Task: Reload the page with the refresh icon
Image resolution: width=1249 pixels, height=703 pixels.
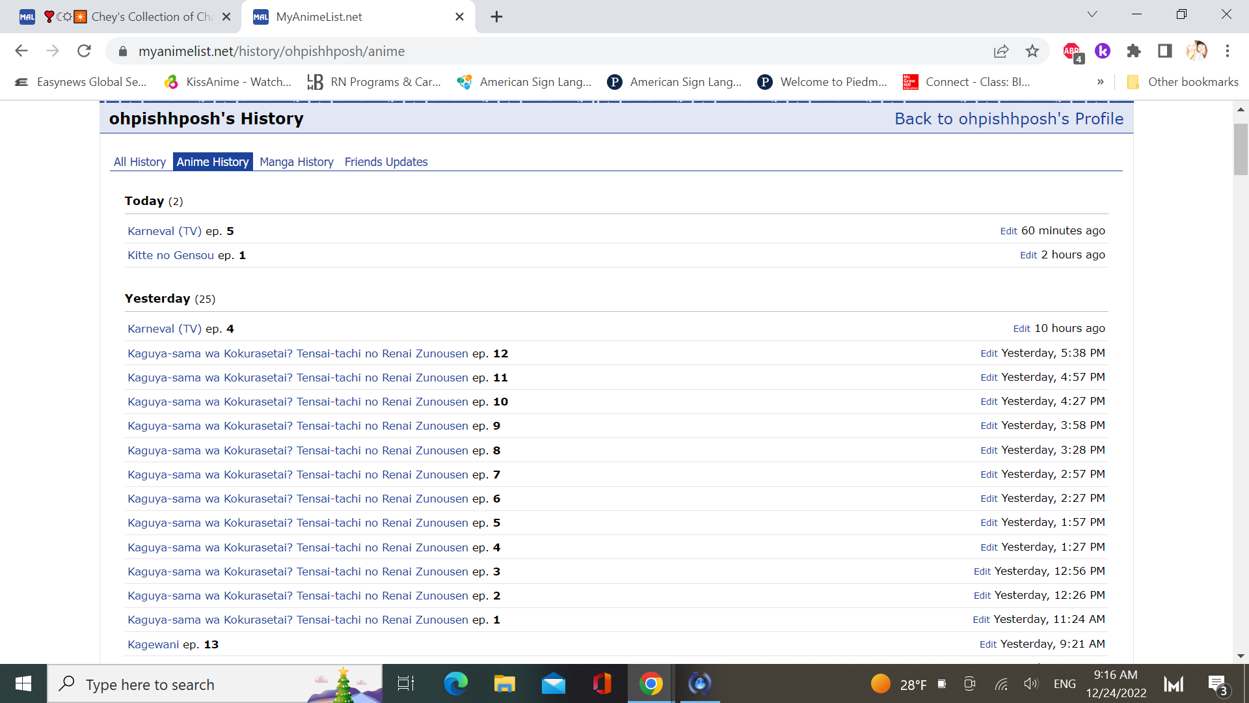Action: (x=84, y=51)
